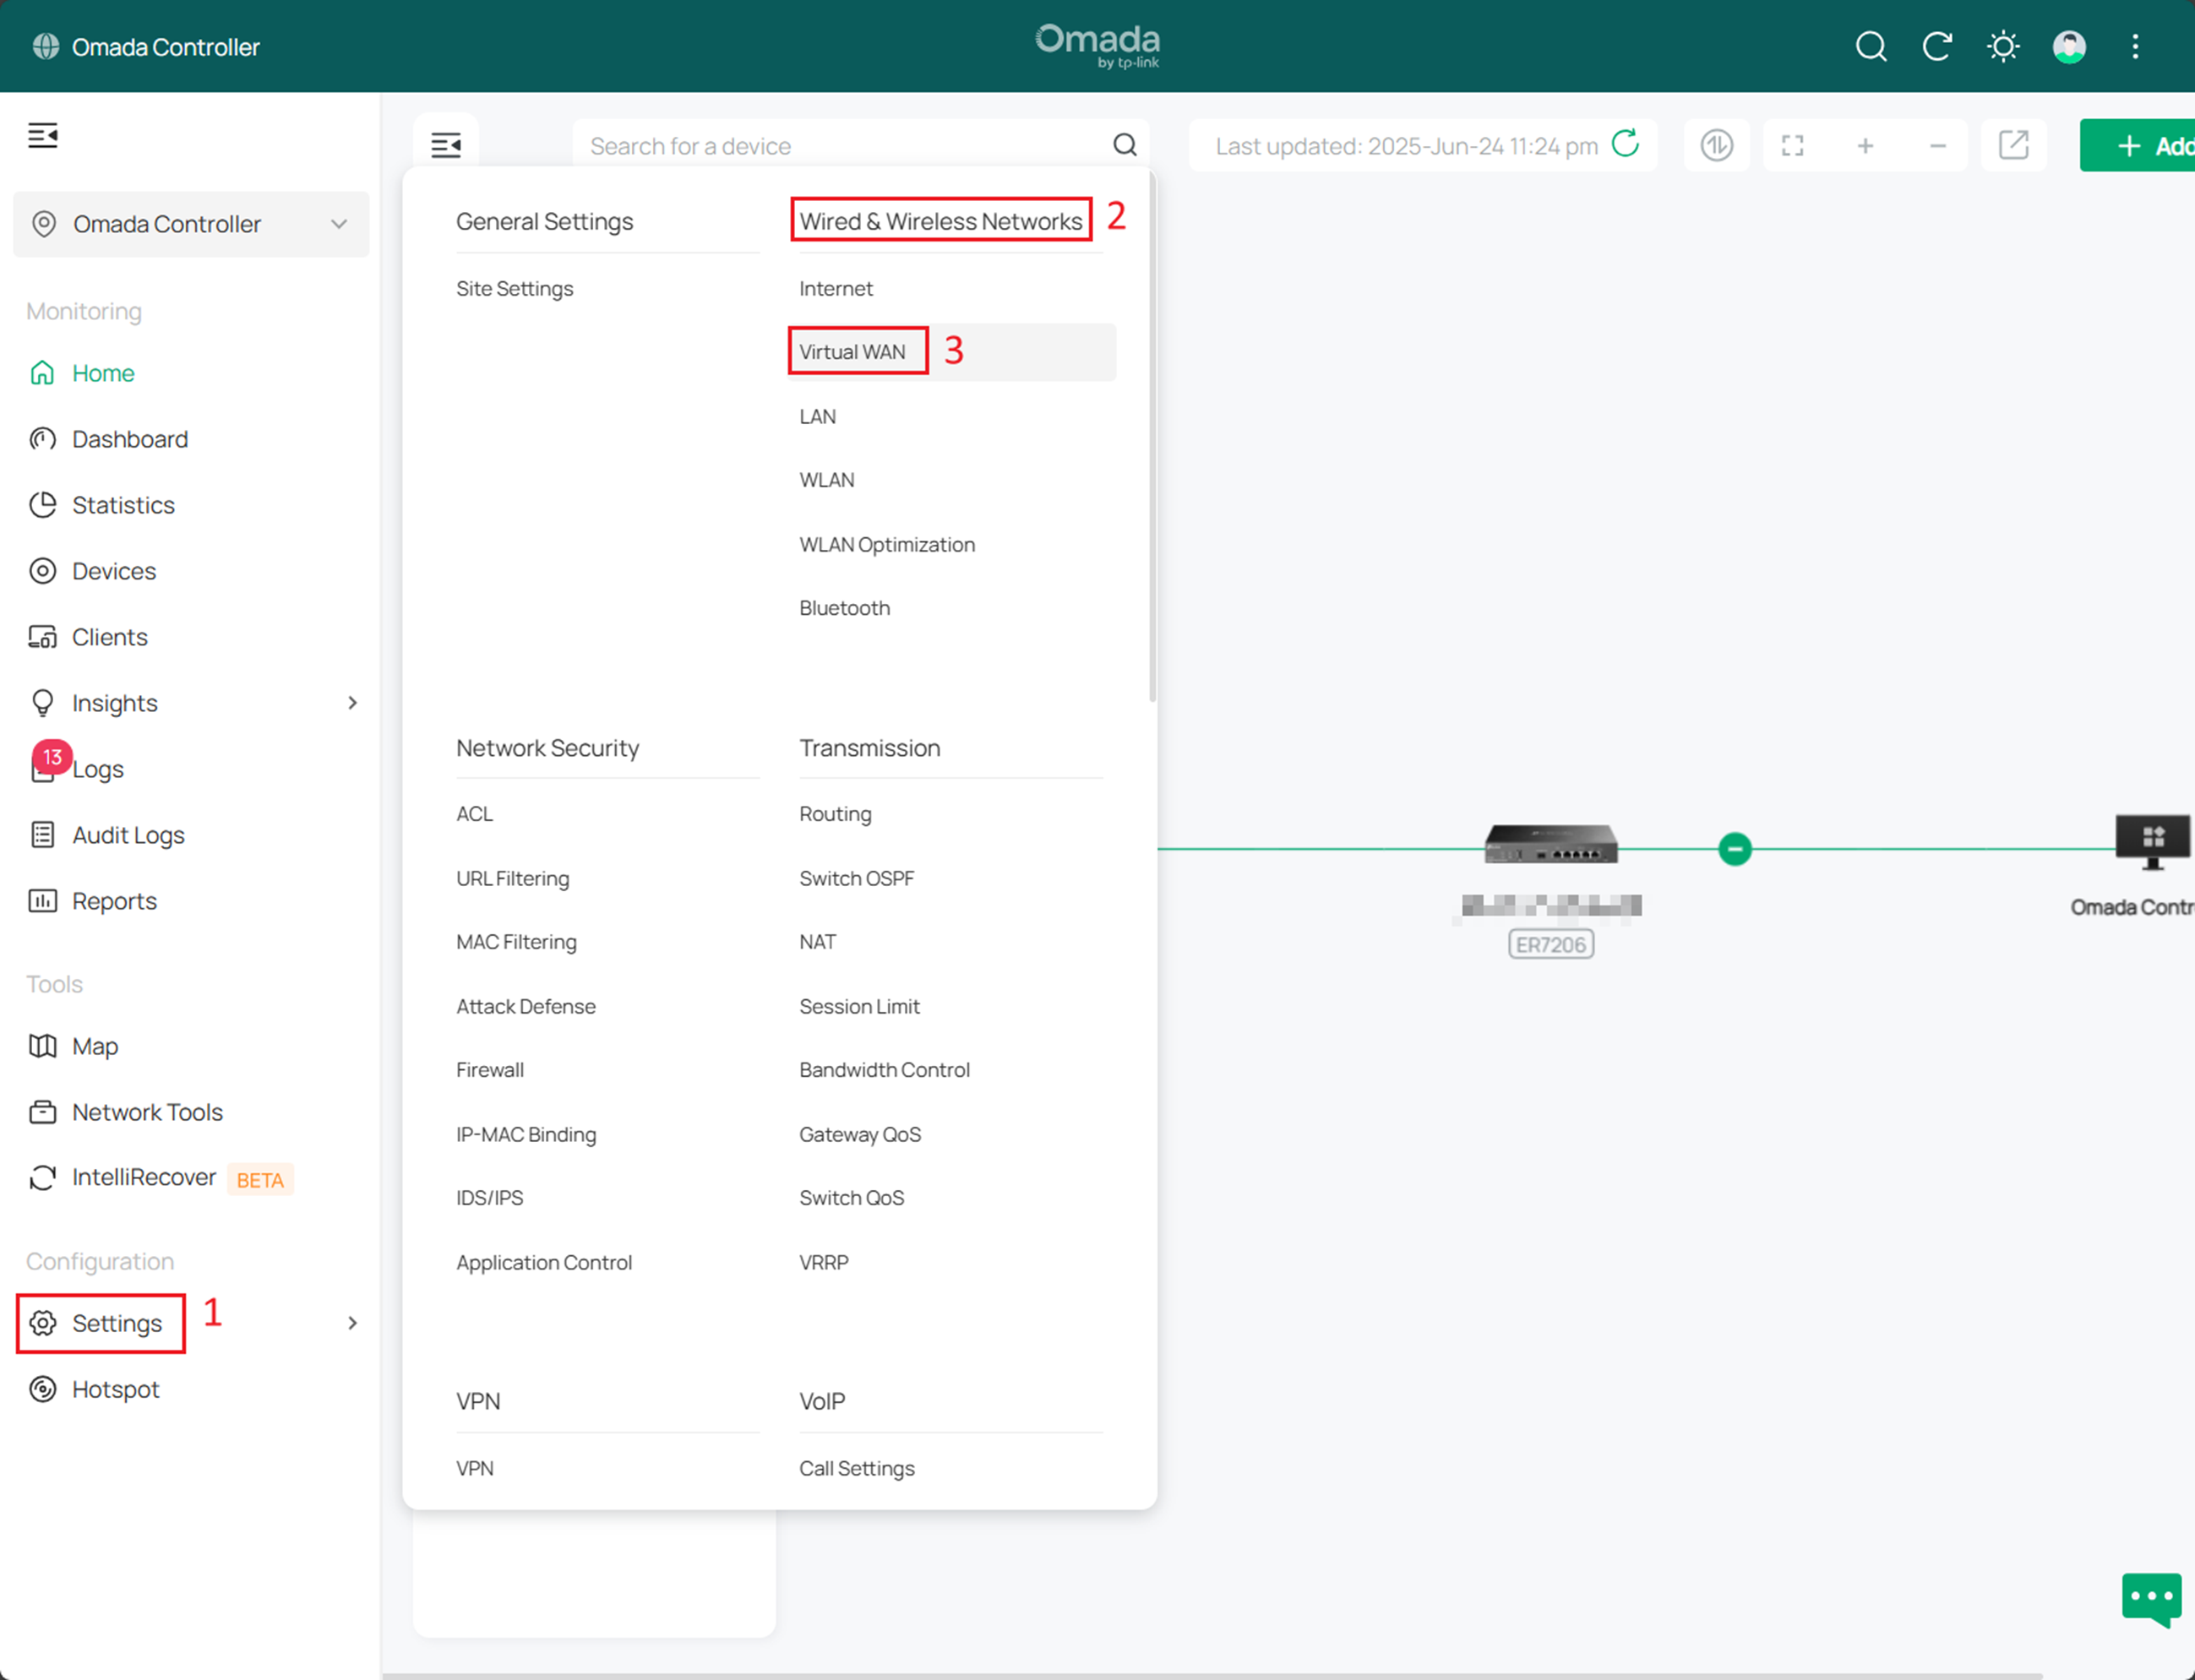Select LAN menu entry
The height and width of the screenshot is (1680, 2195).
(817, 416)
